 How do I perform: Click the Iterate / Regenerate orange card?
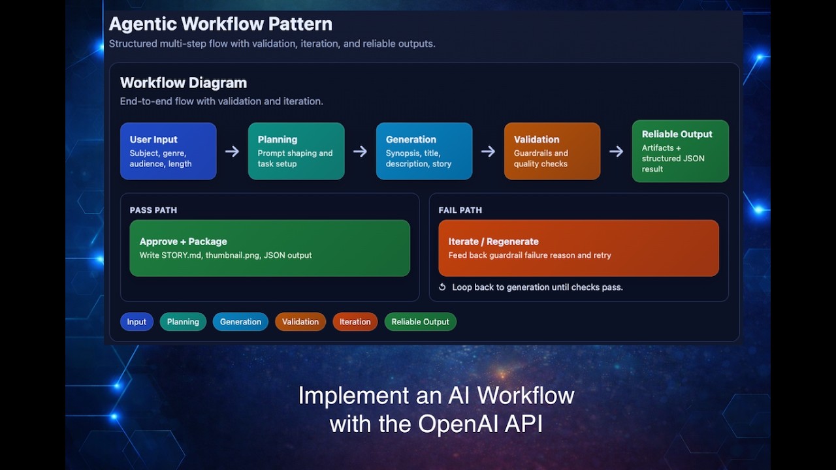click(x=579, y=248)
